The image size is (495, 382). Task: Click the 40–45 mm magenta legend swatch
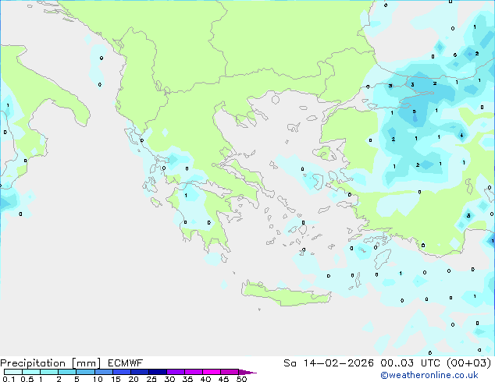point(212,372)
